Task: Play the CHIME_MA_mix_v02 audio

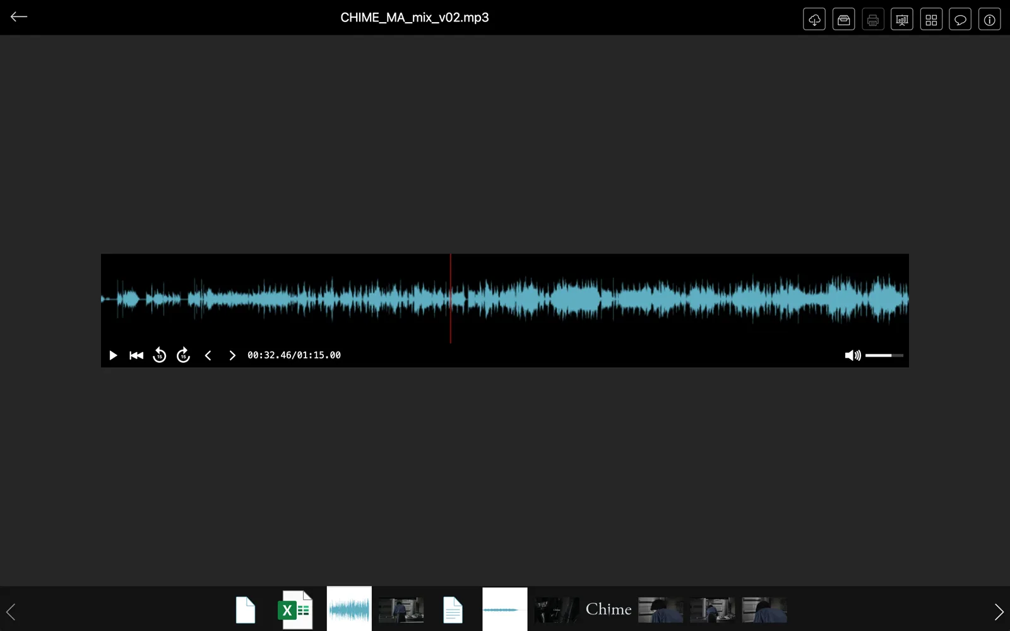Action: [113, 355]
